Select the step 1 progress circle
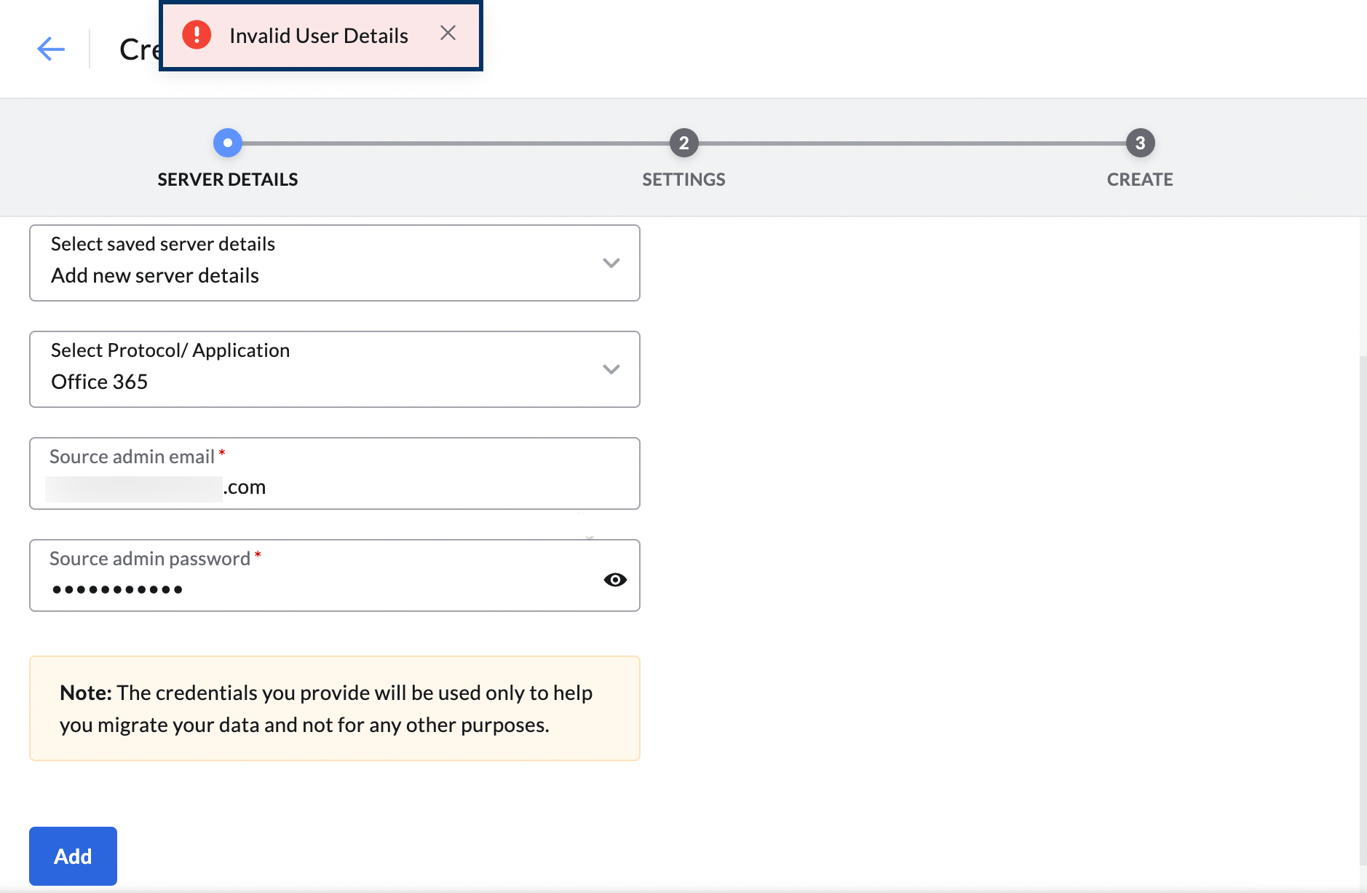The height and width of the screenshot is (893, 1367). [x=228, y=143]
